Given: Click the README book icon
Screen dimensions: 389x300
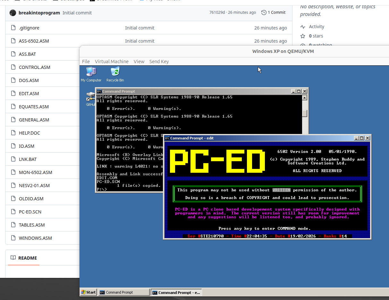Looking at the screenshot, I should click(x=13, y=258).
